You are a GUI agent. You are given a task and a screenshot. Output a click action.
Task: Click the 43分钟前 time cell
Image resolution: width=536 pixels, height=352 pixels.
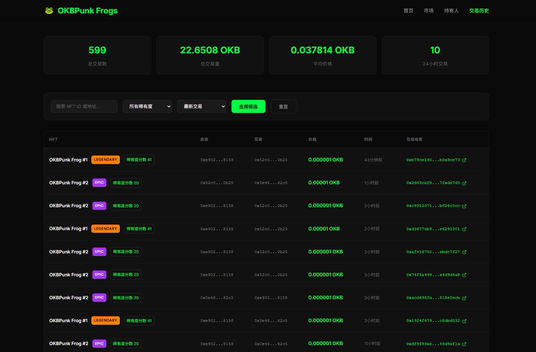(373, 160)
